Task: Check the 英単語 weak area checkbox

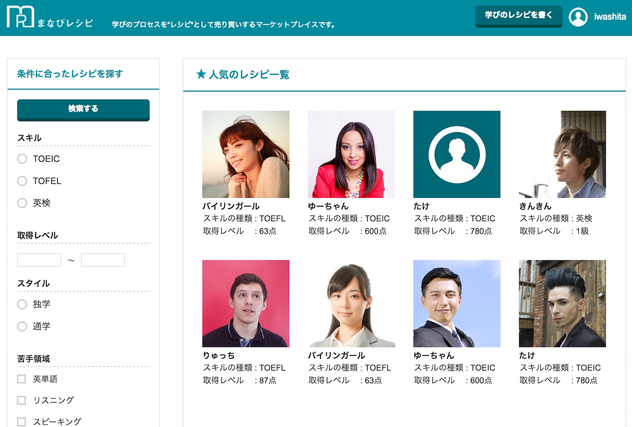Action: [22, 379]
